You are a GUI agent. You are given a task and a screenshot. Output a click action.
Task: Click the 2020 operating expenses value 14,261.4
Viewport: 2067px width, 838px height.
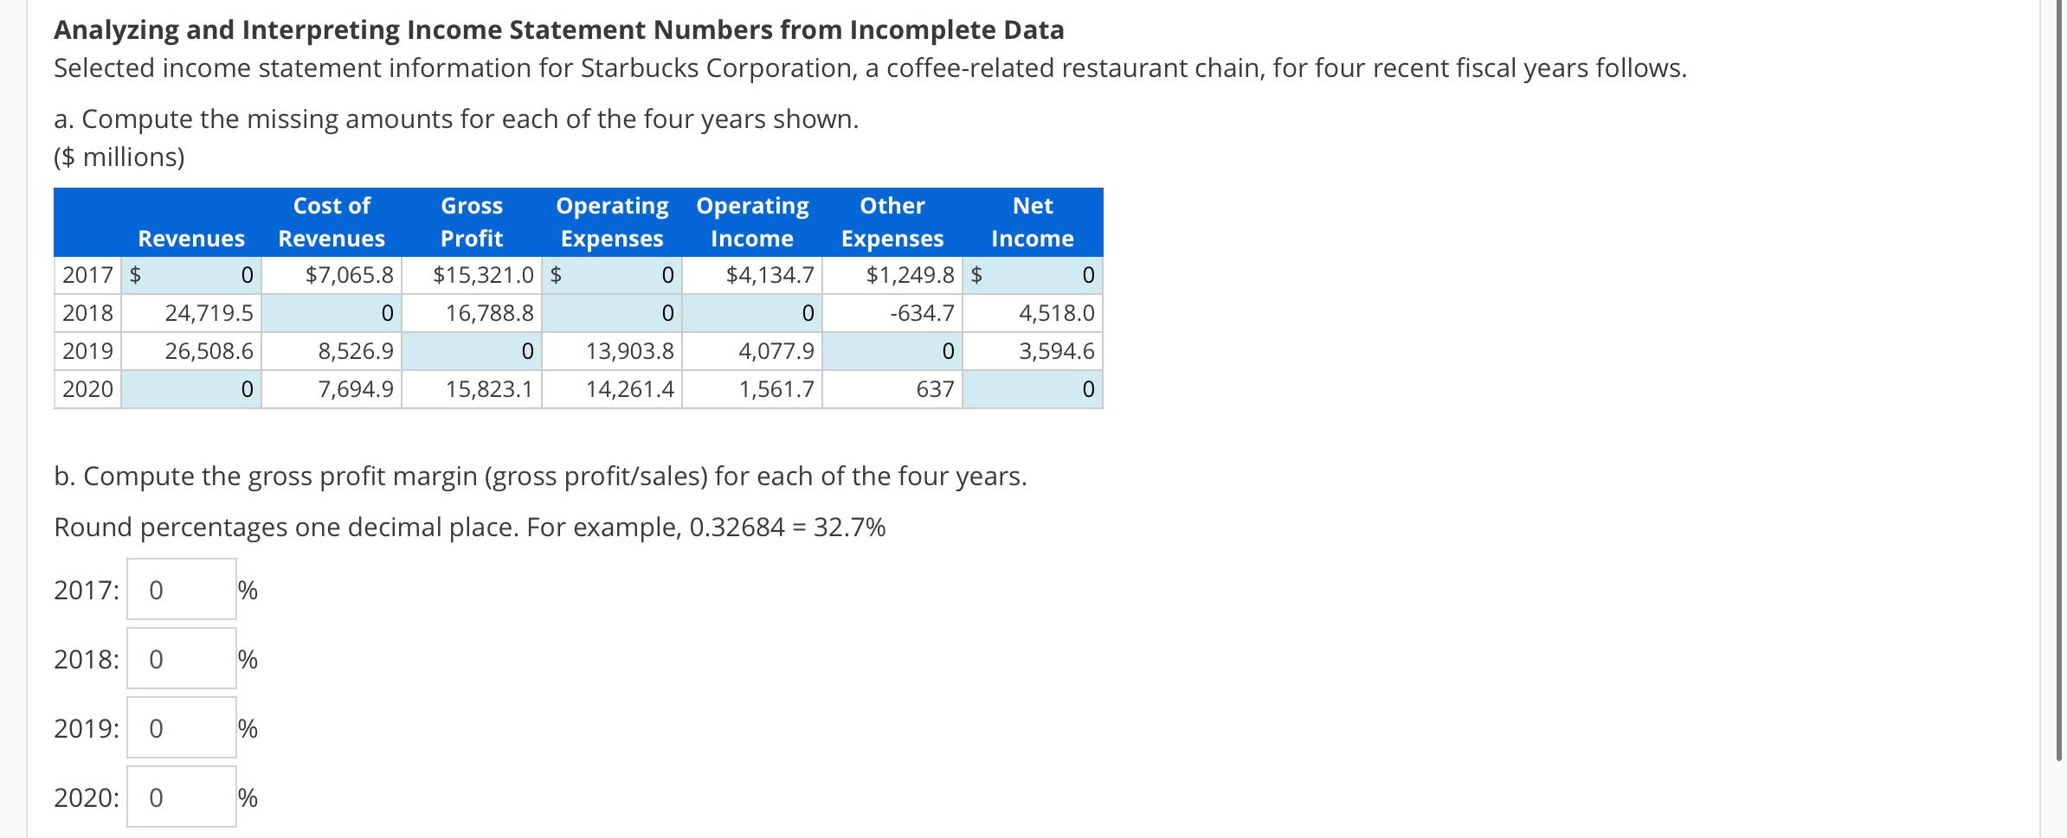pyautogui.click(x=630, y=389)
